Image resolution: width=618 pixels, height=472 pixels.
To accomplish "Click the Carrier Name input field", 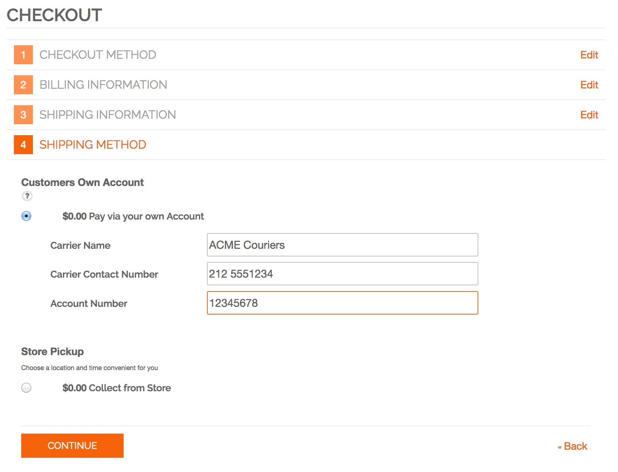I will [x=342, y=245].
